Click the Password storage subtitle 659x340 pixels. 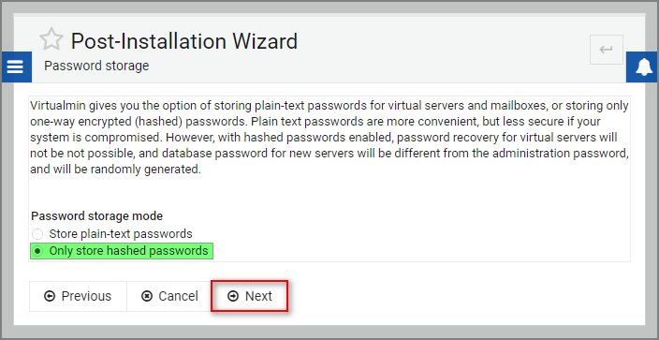[x=96, y=67]
